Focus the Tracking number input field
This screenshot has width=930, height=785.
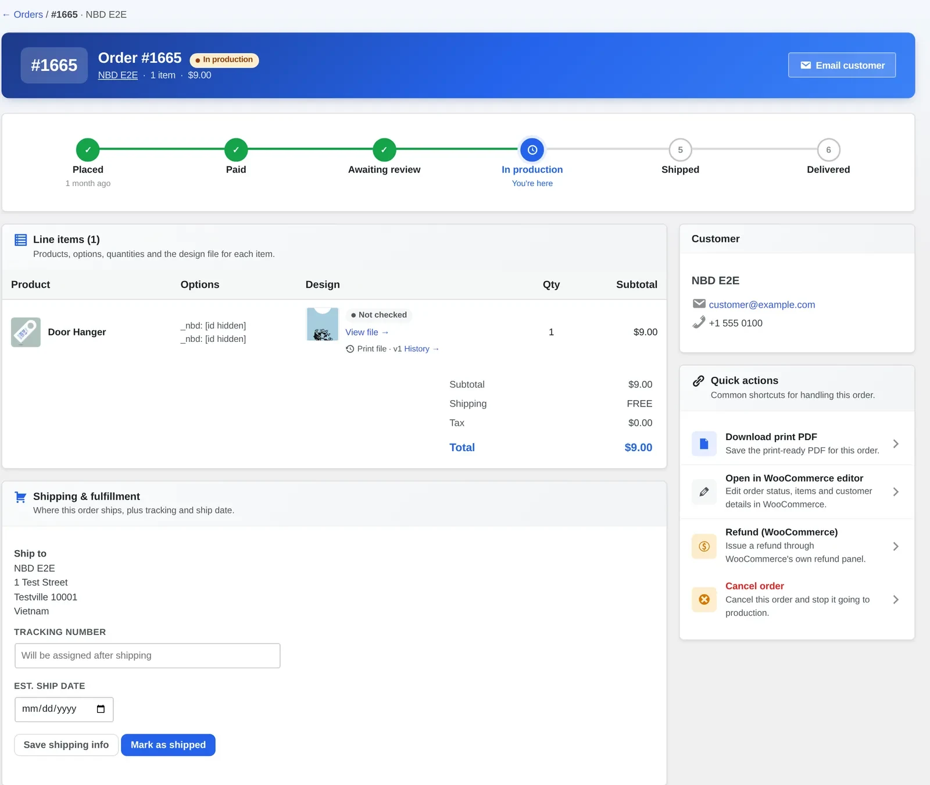tap(147, 655)
